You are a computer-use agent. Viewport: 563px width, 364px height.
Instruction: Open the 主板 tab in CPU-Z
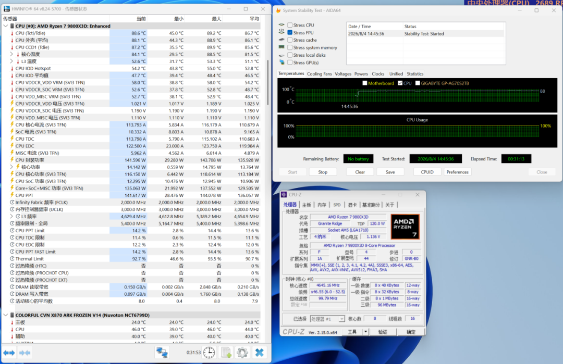click(x=307, y=205)
